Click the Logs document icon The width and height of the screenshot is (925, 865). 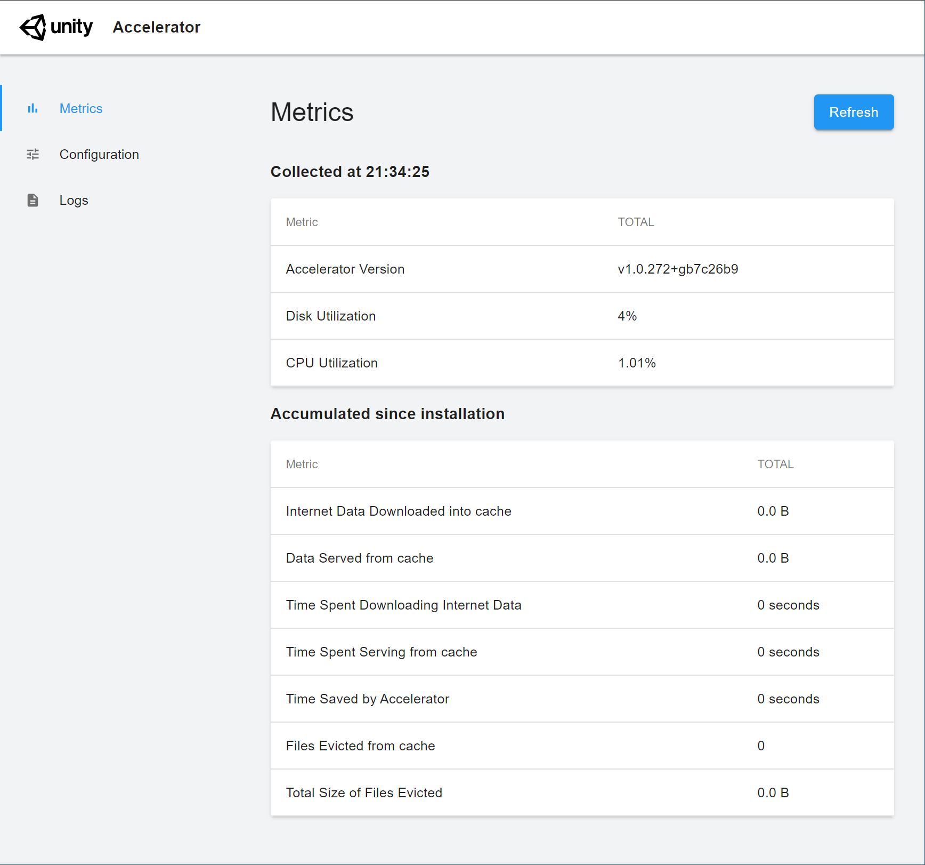click(33, 200)
